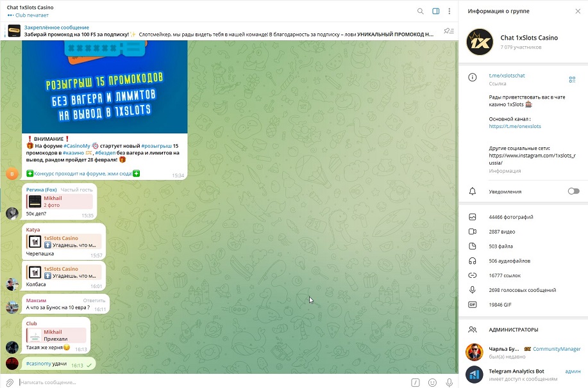Image resolution: width=588 pixels, height=388 pixels.
Task: Open the forum contest link in post
Action: 83,174
